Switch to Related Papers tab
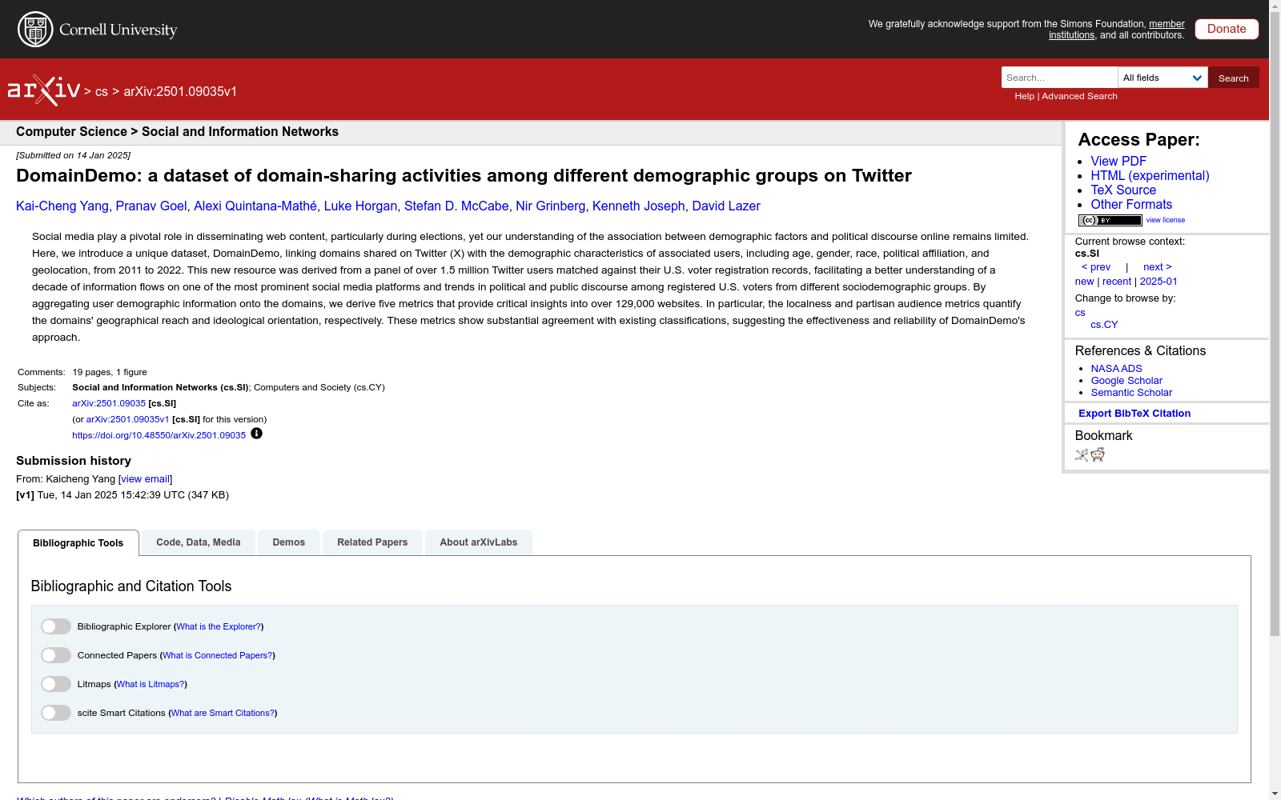This screenshot has width=1281, height=800. point(372,542)
